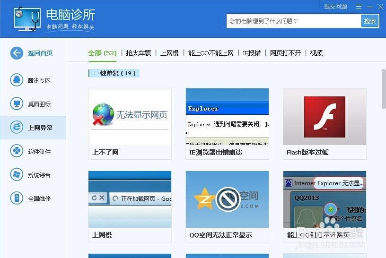Screen dimensions: 386x258
Task: Open the QQ2013 Internet Explorer card thumbnail
Action: pyautogui.click(x=325, y=199)
